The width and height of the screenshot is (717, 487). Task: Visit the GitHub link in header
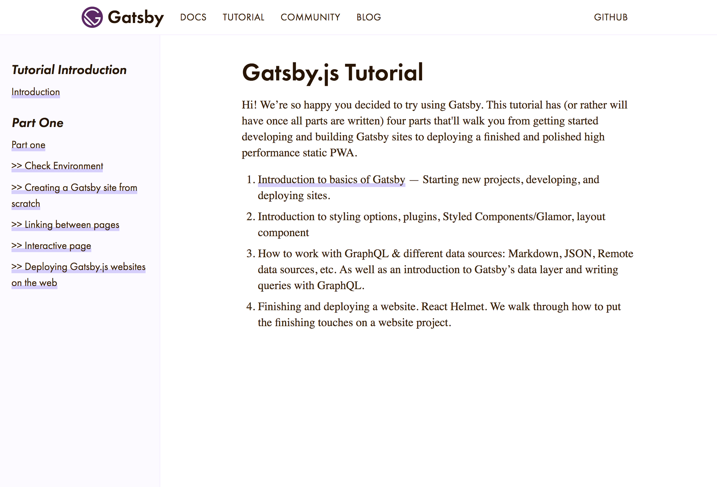pos(610,17)
